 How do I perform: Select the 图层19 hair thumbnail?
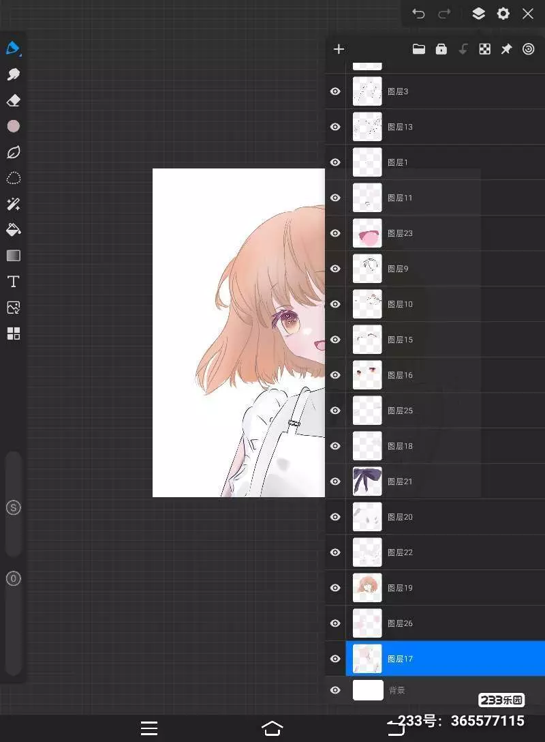(x=367, y=588)
